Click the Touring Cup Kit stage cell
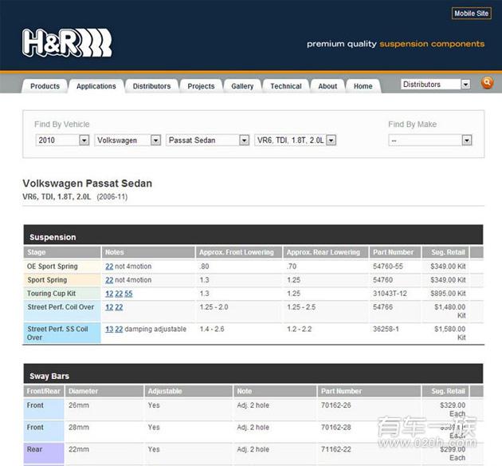 (x=62, y=294)
